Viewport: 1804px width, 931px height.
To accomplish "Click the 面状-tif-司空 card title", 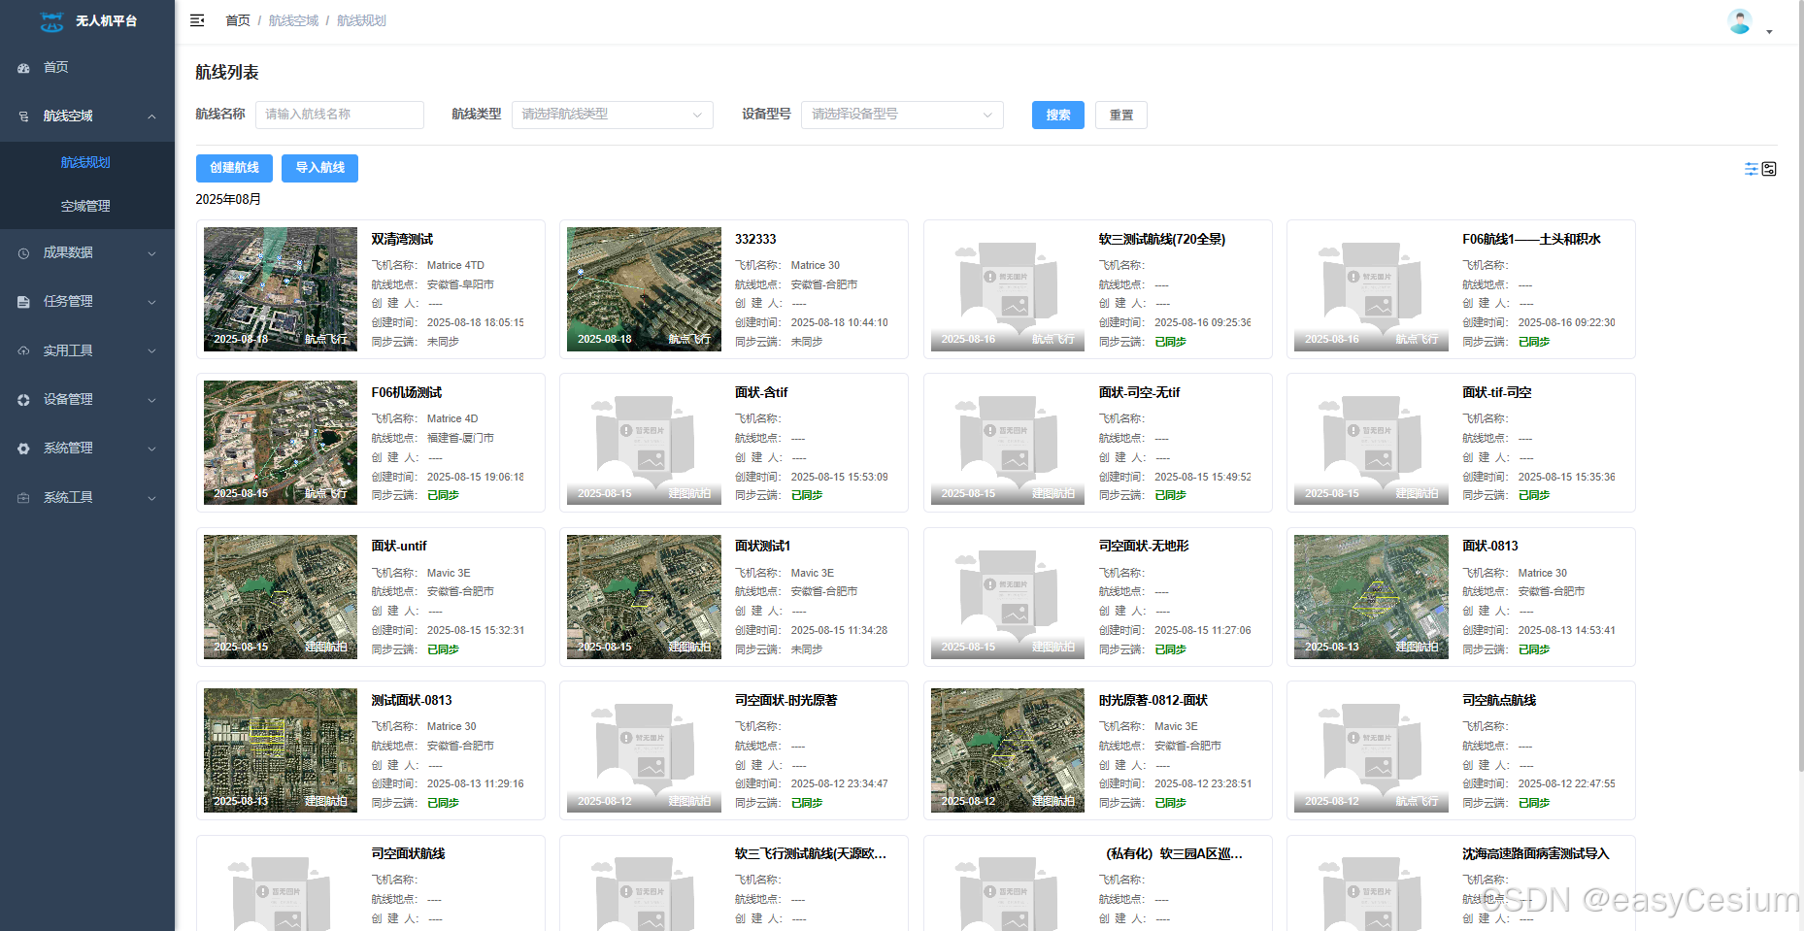I will [x=1496, y=392].
